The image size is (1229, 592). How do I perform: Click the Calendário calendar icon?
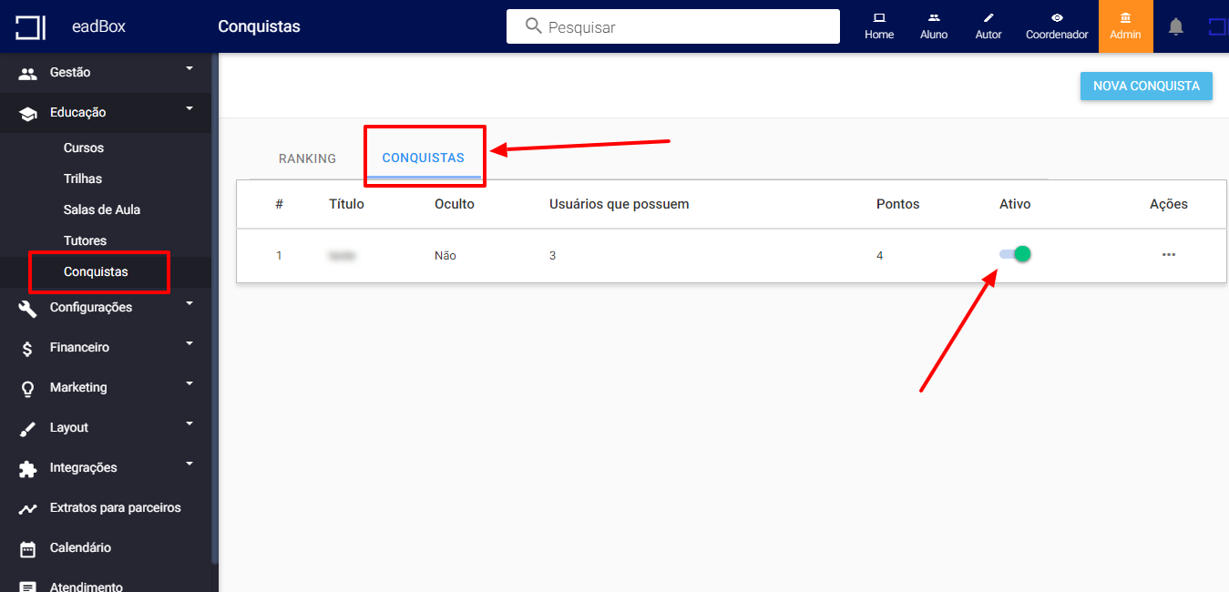[28, 548]
